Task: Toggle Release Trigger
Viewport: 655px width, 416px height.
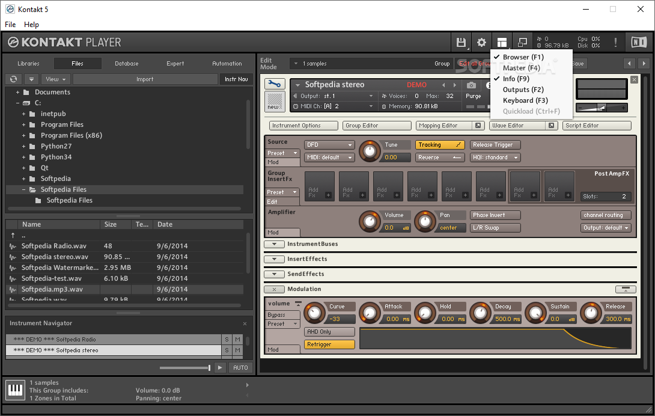Action: pos(495,145)
